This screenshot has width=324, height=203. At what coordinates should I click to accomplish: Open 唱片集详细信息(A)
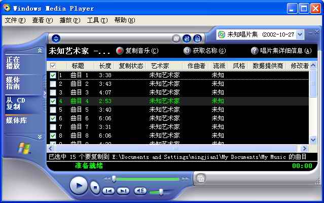(x=281, y=51)
